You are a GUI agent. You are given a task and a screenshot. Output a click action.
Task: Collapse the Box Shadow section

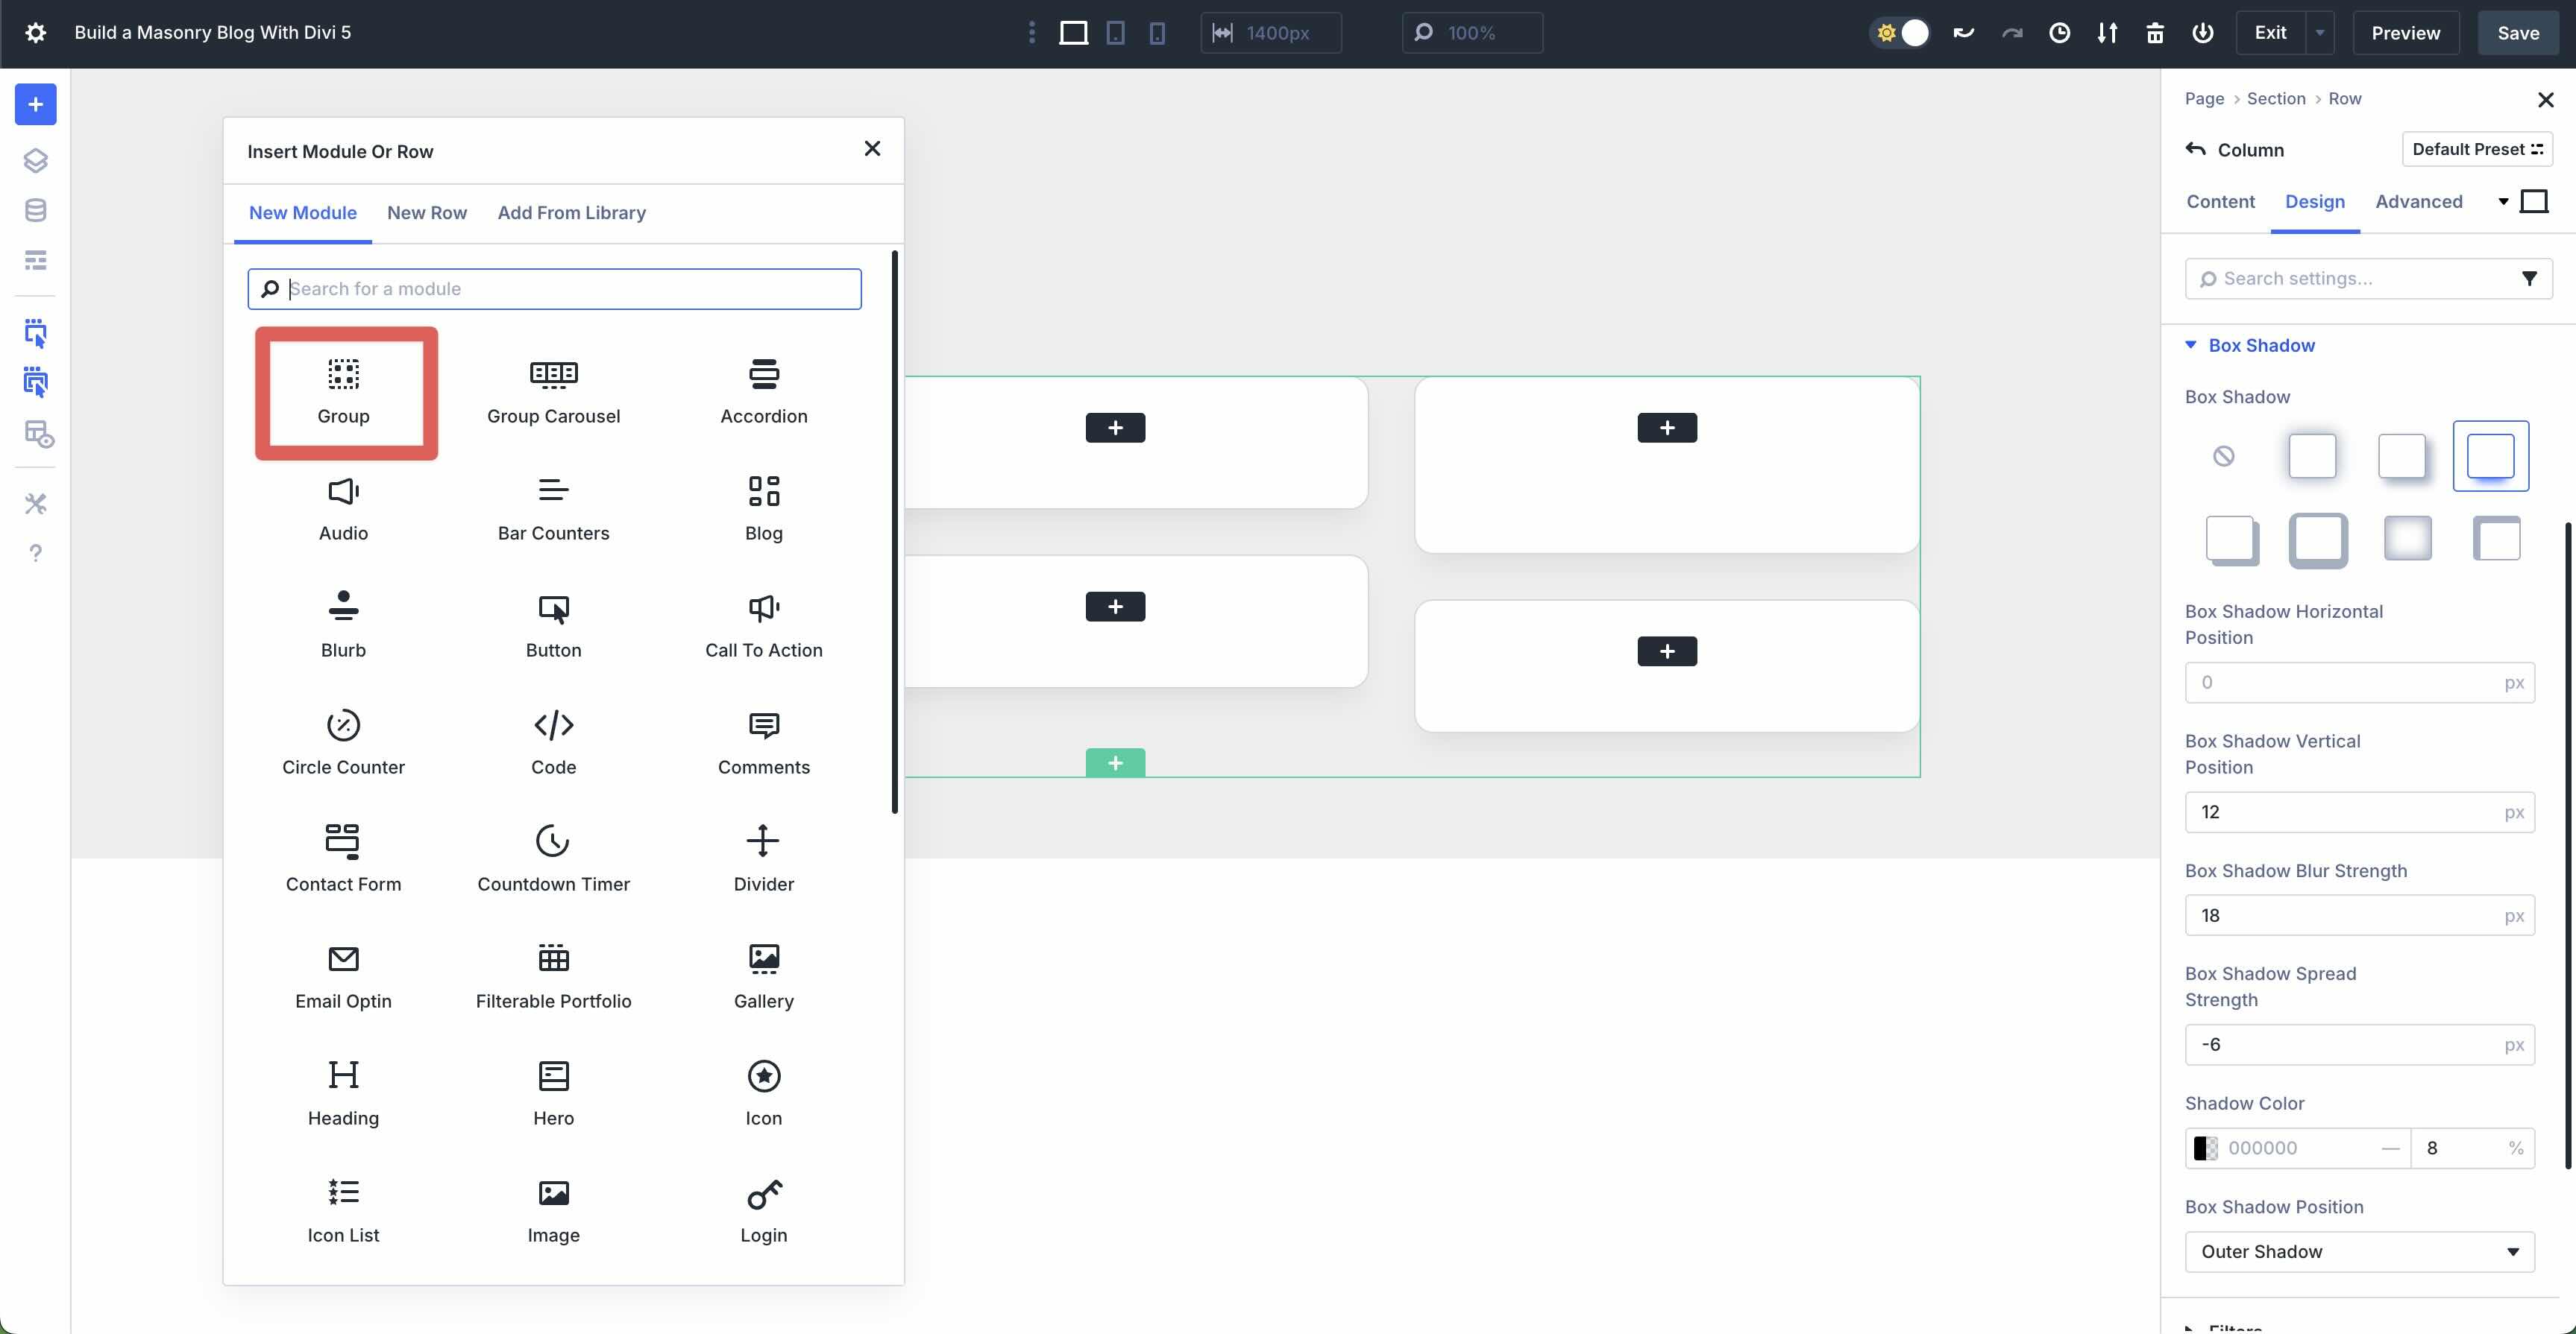2192,345
